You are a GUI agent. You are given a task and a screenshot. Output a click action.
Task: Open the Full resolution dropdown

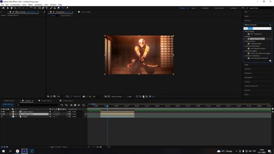tap(98, 97)
